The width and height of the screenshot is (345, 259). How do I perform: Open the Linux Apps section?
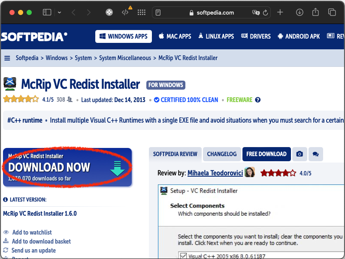point(216,36)
